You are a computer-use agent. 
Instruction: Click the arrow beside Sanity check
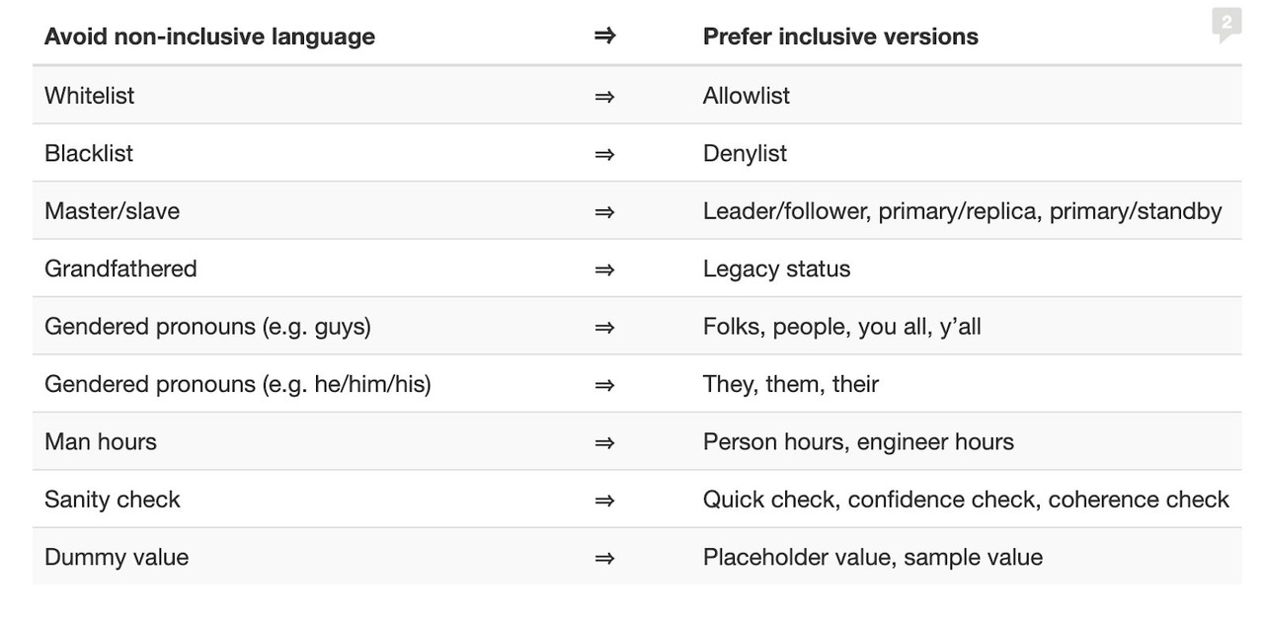(x=604, y=501)
